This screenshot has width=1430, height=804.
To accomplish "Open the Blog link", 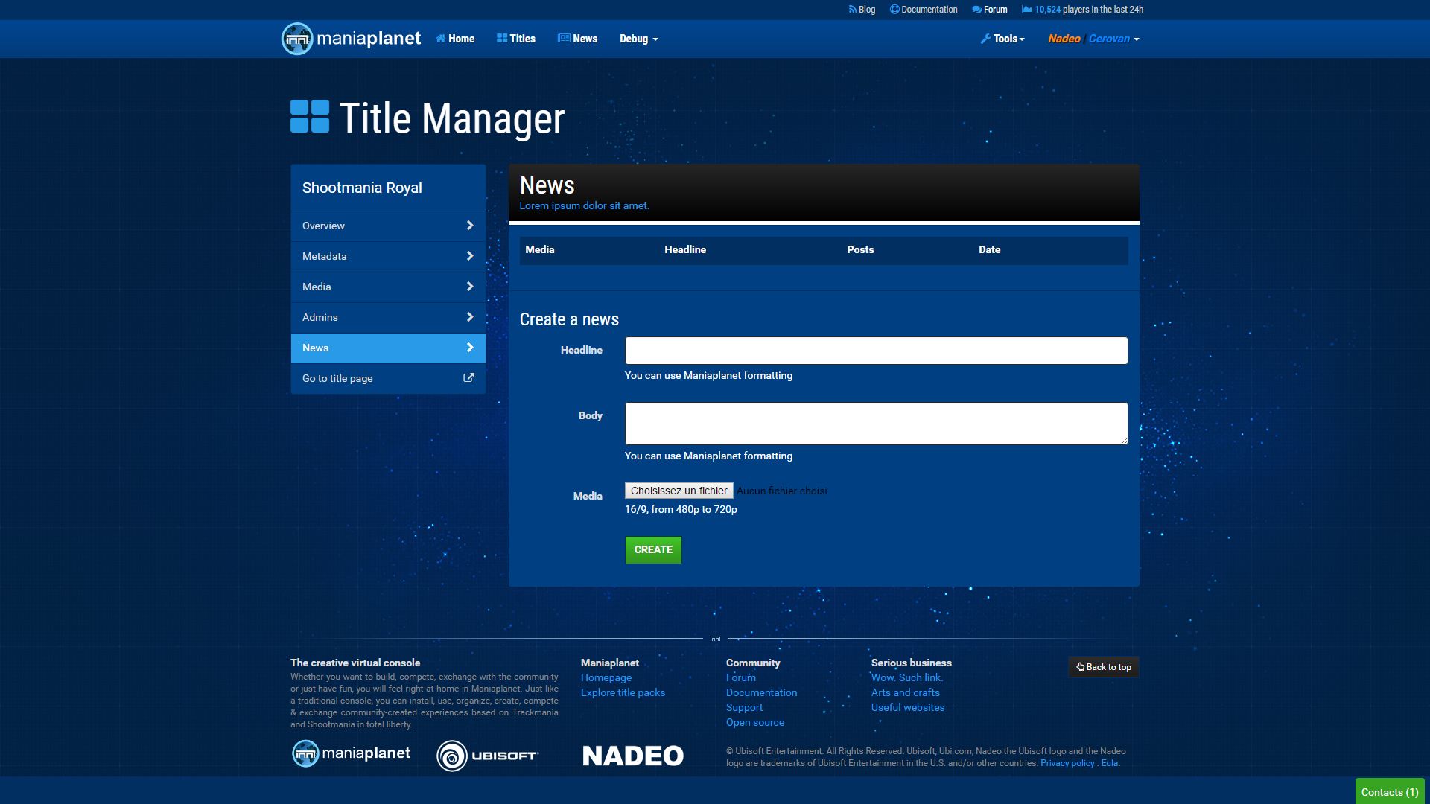I will click(862, 10).
